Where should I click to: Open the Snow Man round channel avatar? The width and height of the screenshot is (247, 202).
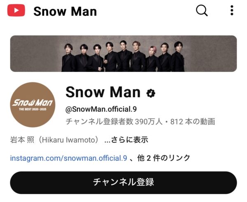coord(33,104)
